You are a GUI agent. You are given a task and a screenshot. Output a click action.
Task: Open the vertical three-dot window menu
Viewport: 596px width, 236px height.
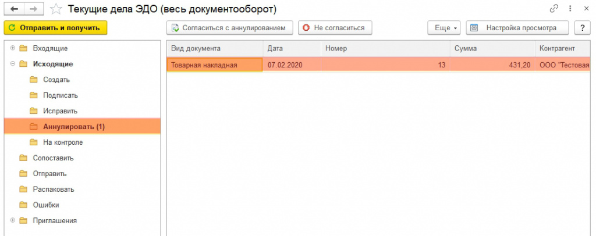click(569, 9)
